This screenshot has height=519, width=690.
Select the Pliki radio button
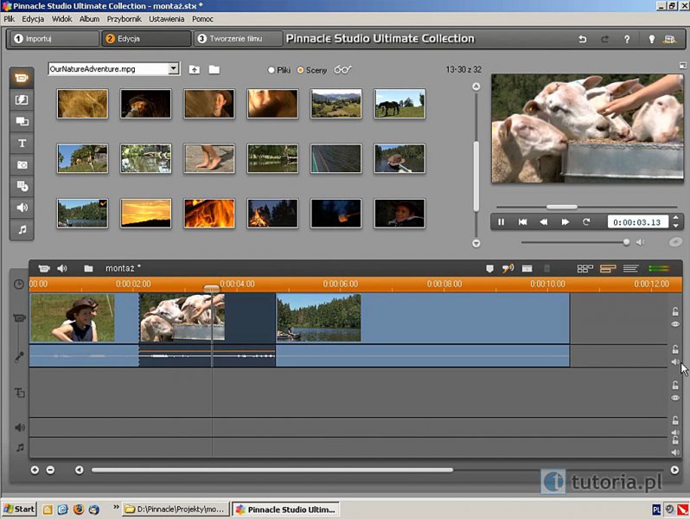point(272,70)
